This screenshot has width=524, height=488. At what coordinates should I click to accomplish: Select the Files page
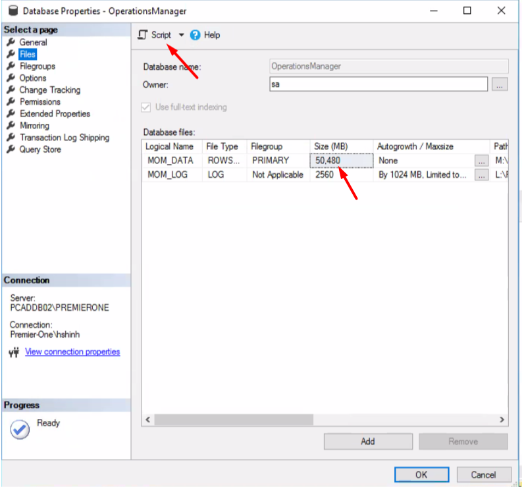coord(28,54)
